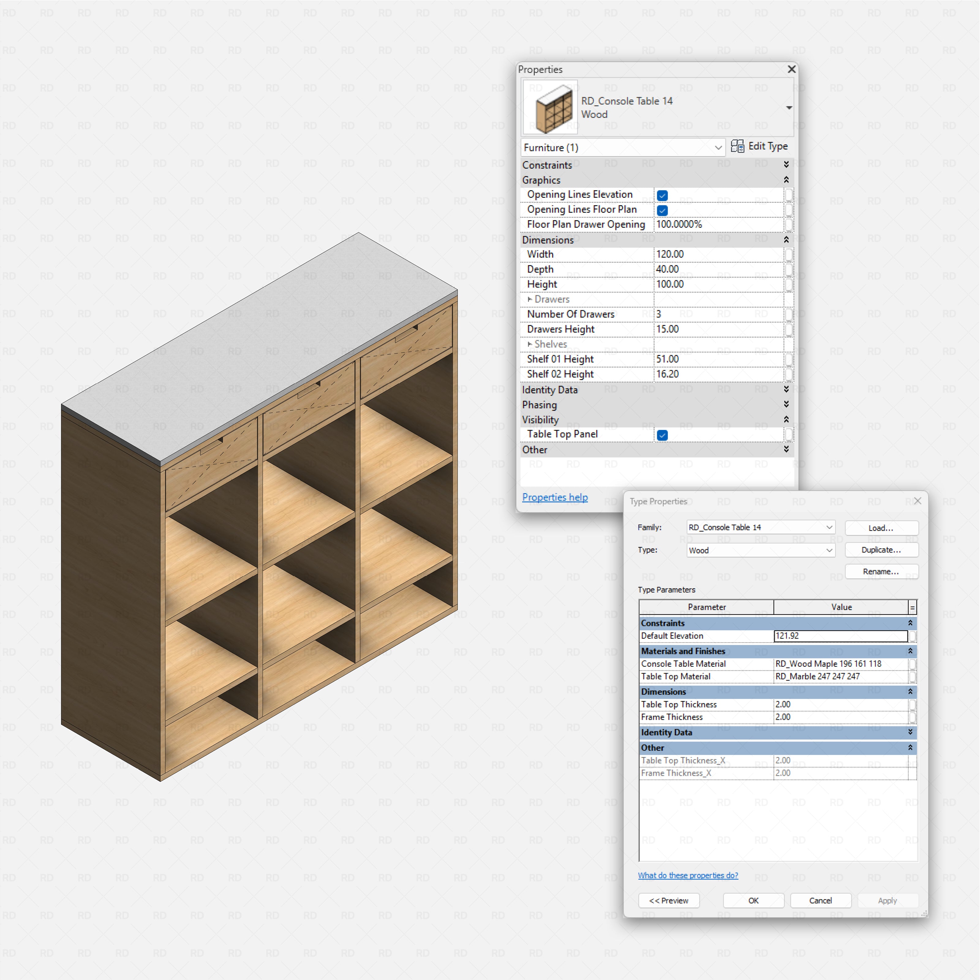Screen dimensions: 980x980
Task: Open the Furniture (1) filter dropdown
Action: (x=718, y=148)
